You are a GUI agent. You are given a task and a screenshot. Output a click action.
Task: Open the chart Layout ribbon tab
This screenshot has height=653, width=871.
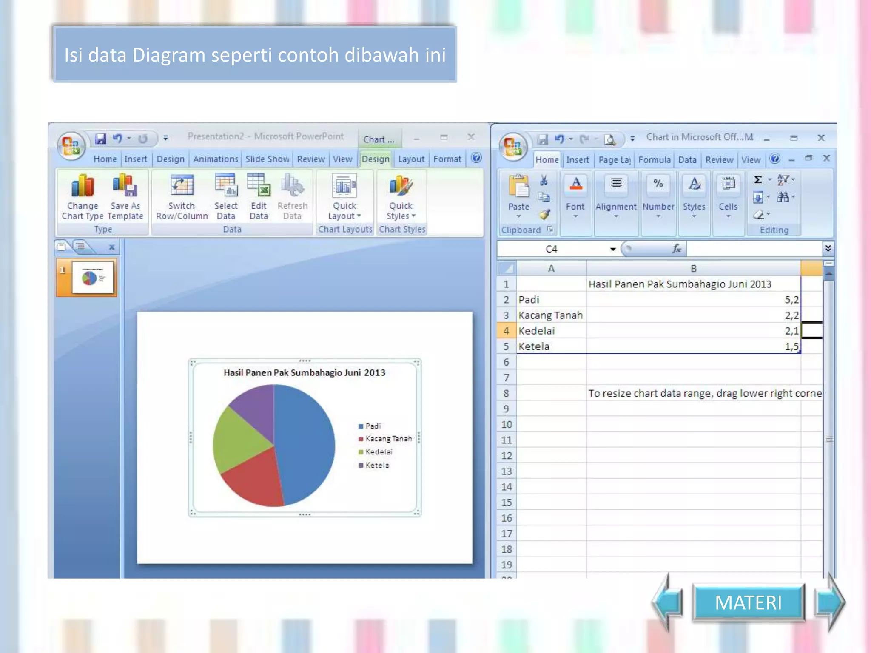pos(411,159)
